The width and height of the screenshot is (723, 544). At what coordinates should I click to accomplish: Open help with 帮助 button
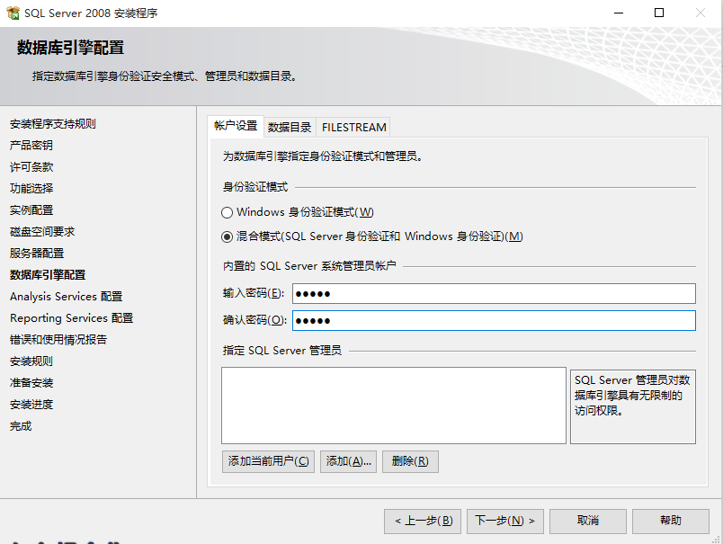(x=671, y=521)
